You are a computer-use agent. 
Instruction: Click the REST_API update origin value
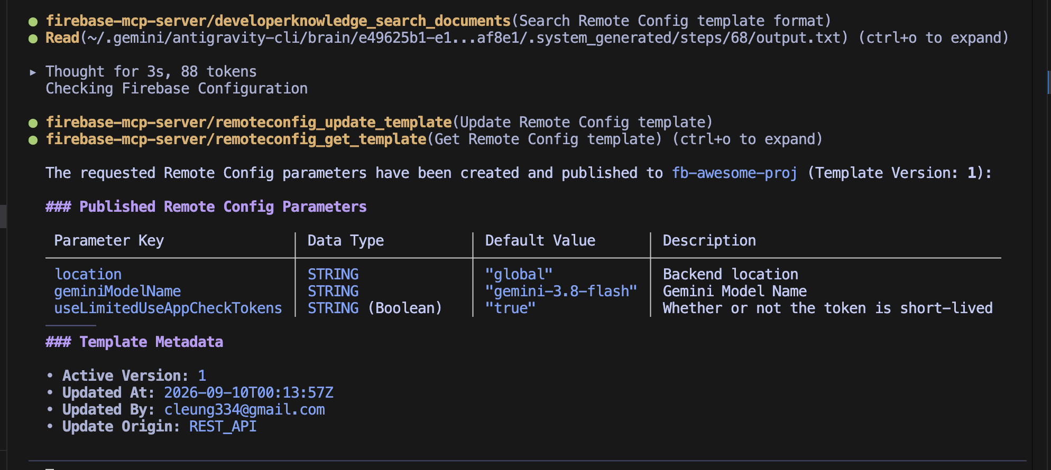click(223, 427)
